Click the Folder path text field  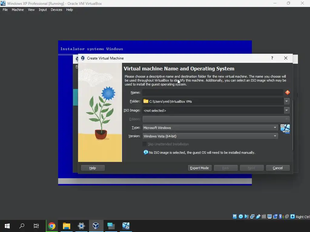tap(213, 101)
